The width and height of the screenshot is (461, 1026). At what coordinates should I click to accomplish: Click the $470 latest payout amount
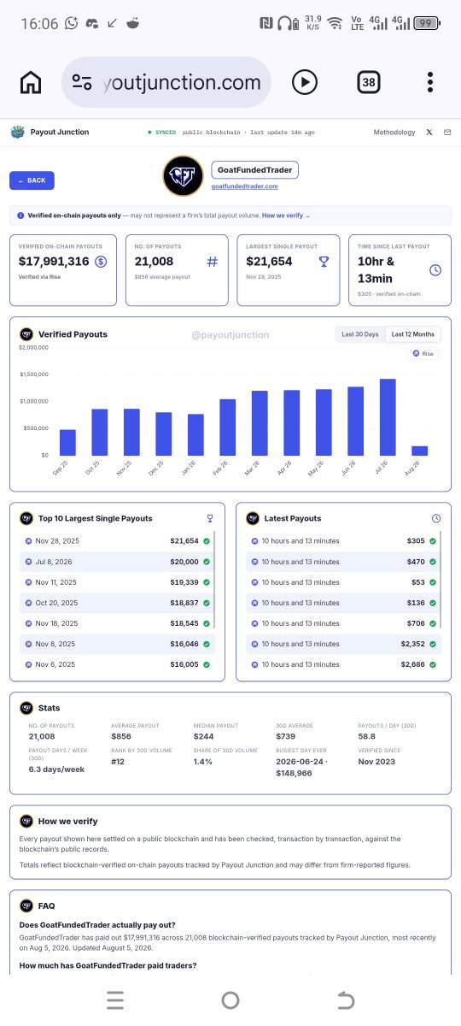416,562
